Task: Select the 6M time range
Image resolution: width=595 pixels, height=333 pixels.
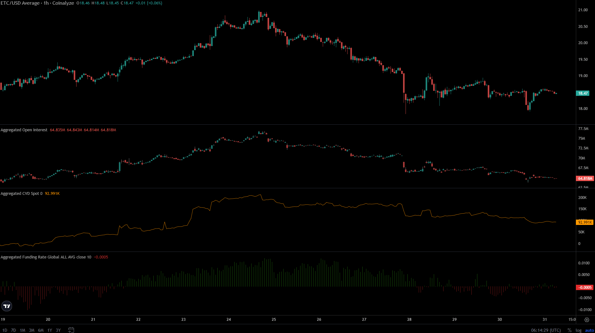Action: (41, 330)
